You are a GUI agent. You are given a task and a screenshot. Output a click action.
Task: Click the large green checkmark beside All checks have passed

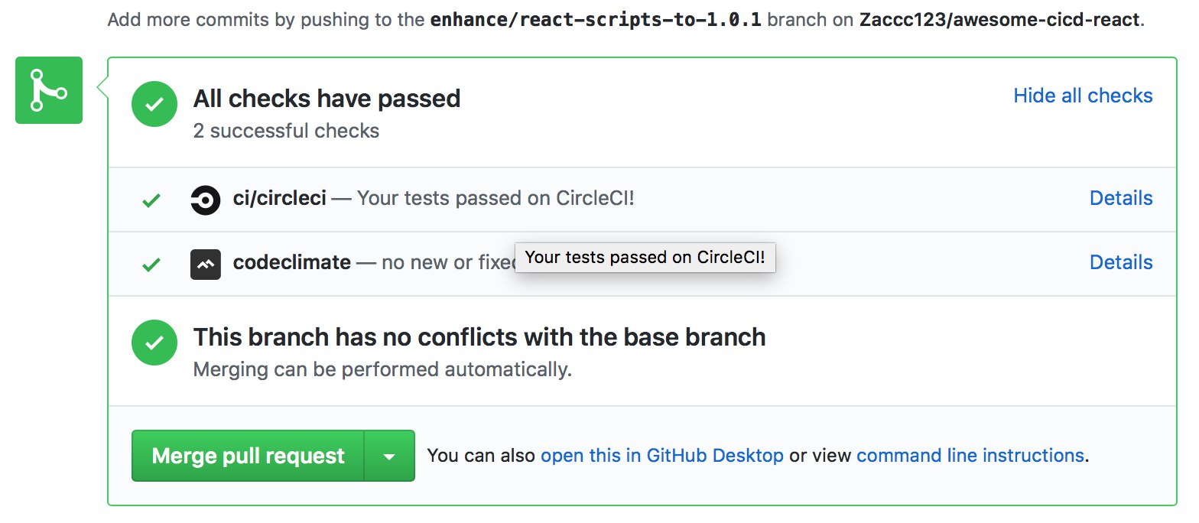154,105
